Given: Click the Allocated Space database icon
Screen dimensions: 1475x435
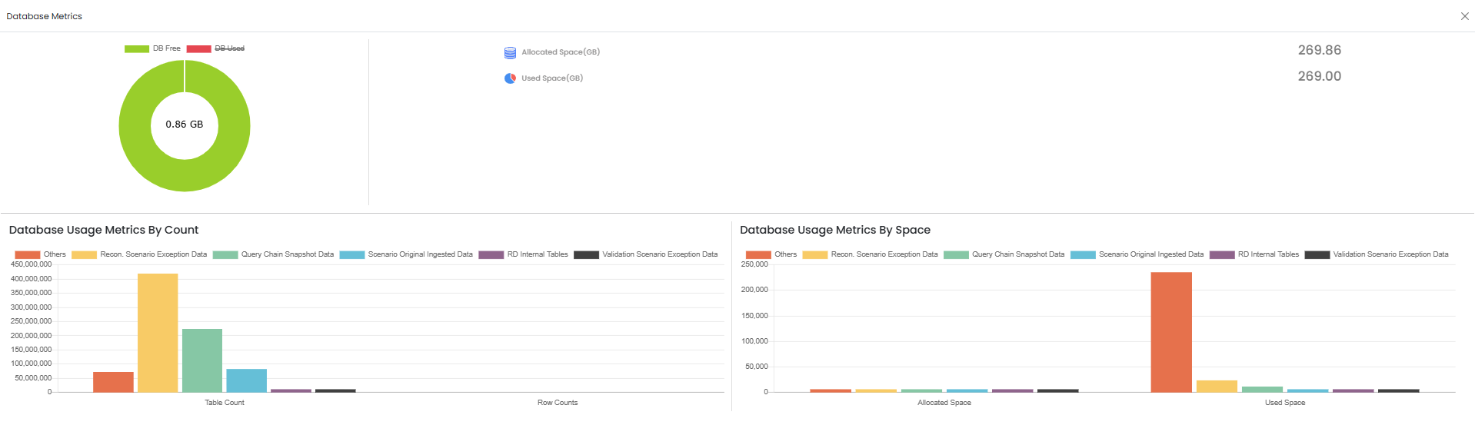Looking at the screenshot, I should (510, 53).
